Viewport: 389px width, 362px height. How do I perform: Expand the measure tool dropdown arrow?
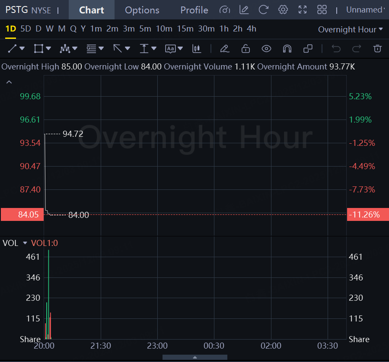(154, 48)
